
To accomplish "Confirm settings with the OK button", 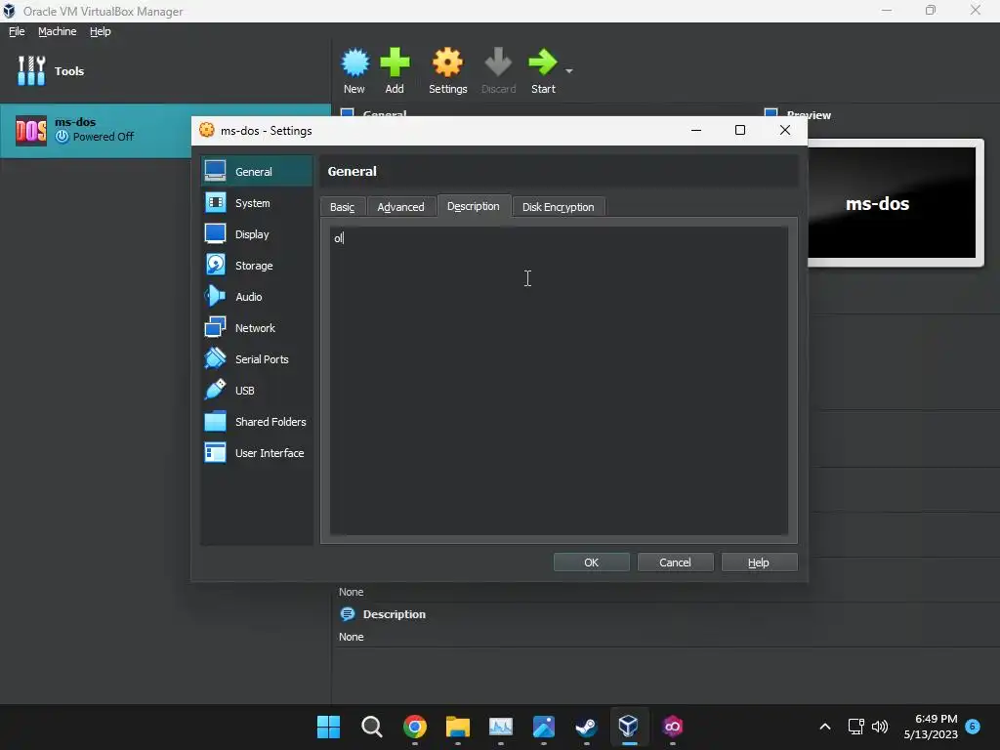I will tap(591, 562).
